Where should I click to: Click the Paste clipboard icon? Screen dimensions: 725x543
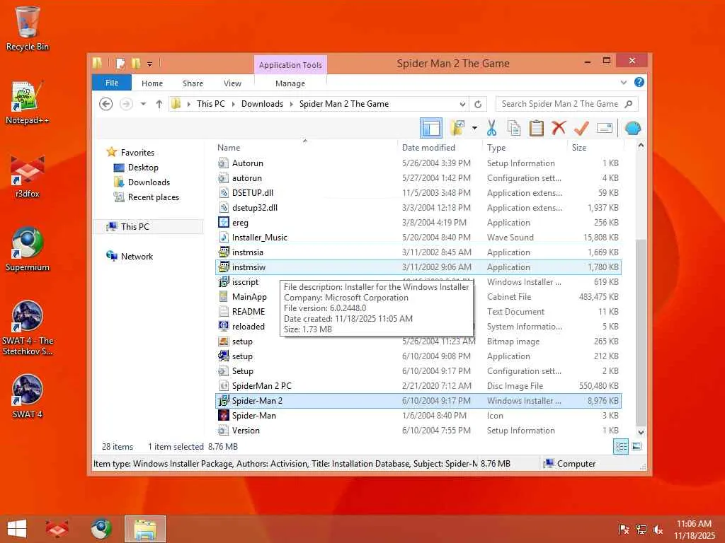[537, 128]
